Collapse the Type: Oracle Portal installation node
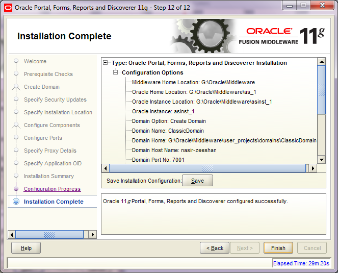The image size is (338, 273). coord(106,63)
